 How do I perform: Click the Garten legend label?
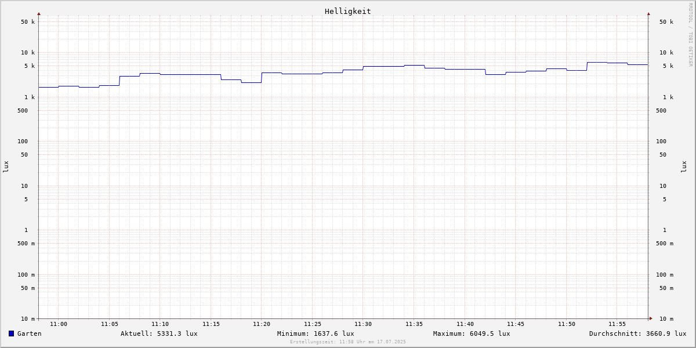tap(30, 333)
